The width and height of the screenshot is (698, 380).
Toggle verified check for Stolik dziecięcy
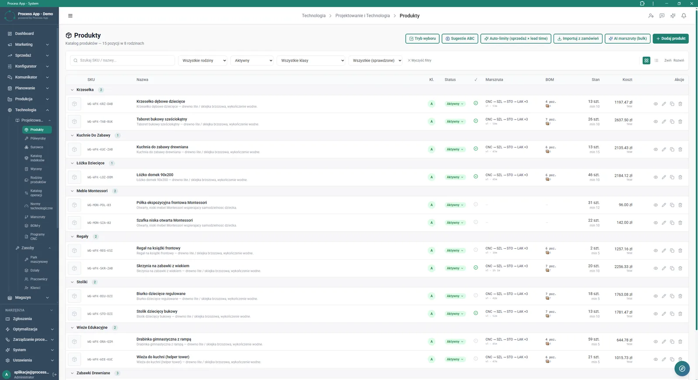pyautogui.click(x=476, y=313)
